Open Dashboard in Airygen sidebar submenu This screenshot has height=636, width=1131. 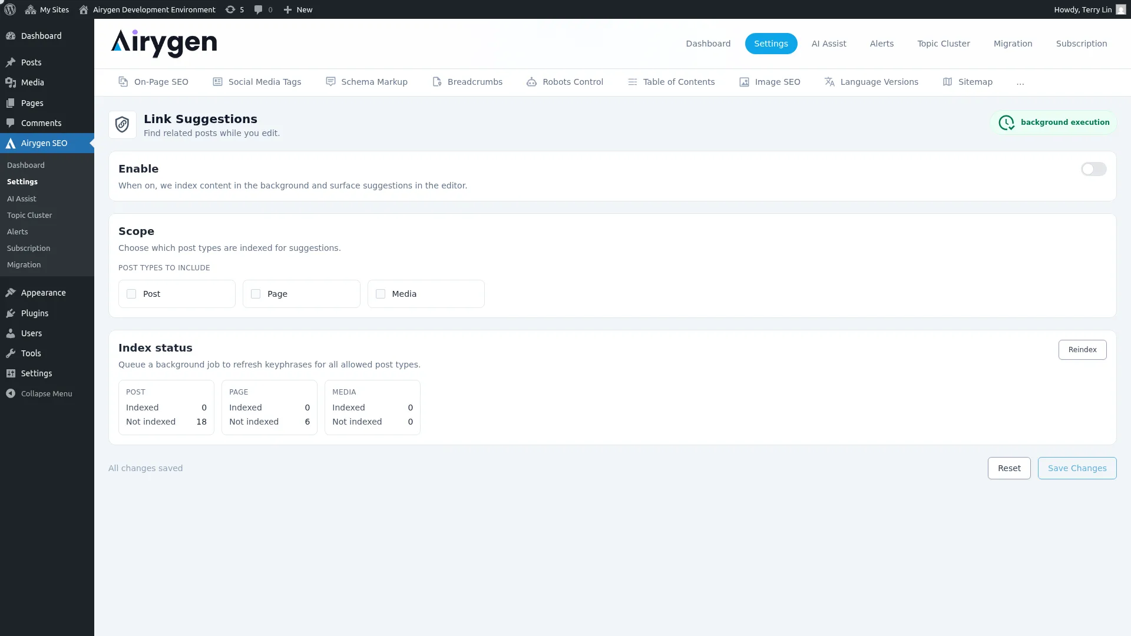click(26, 165)
